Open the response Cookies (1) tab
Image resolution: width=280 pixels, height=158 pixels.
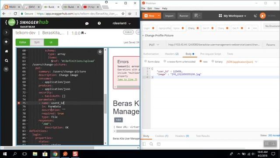click(161, 136)
